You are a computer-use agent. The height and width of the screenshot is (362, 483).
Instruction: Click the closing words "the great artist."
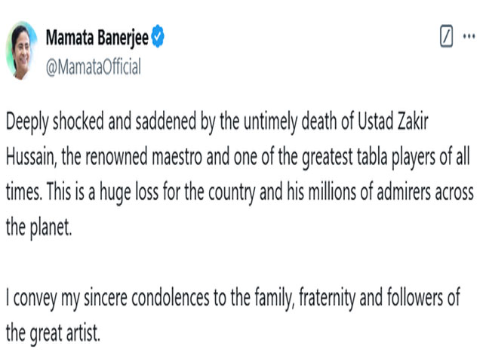53,333
